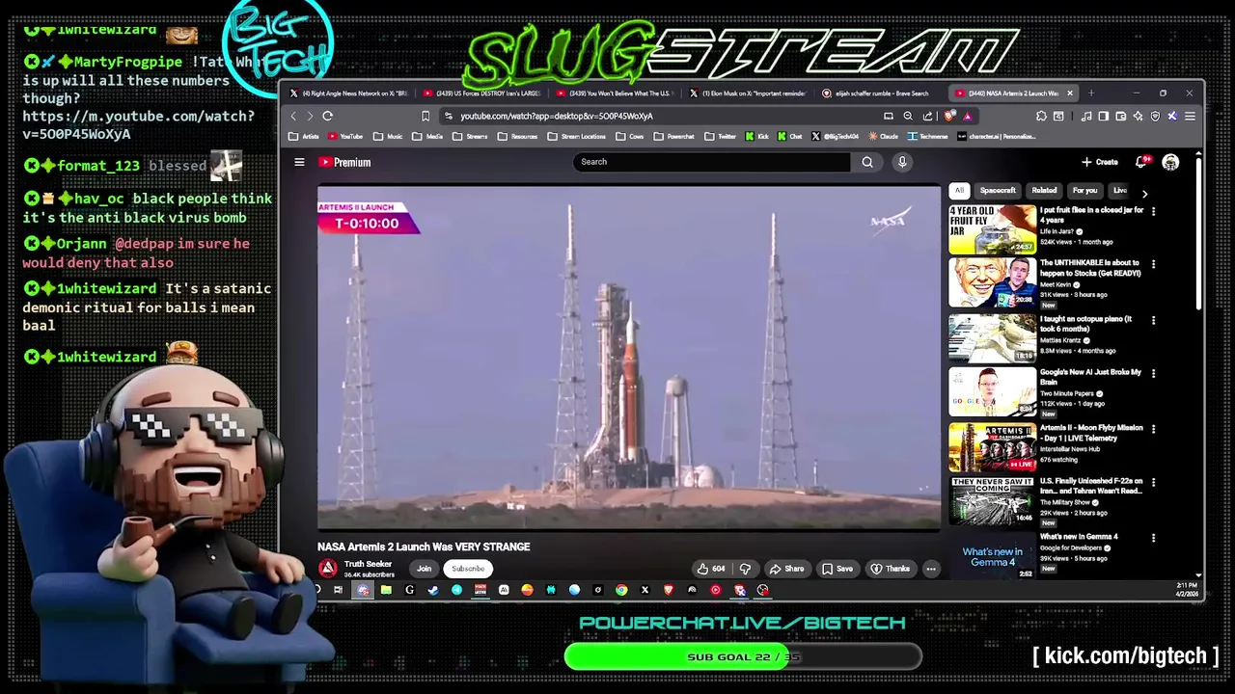Viewport: 1235px width, 694px height.
Task: Open the Powerchat bookmark folder
Action: point(674,136)
